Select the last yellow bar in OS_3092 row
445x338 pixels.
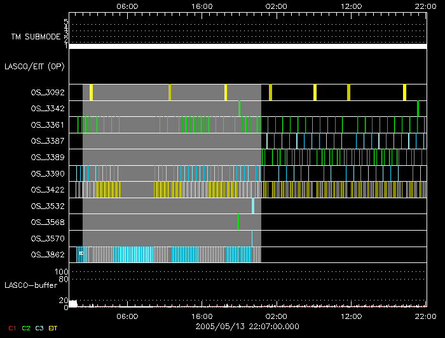tap(404, 92)
